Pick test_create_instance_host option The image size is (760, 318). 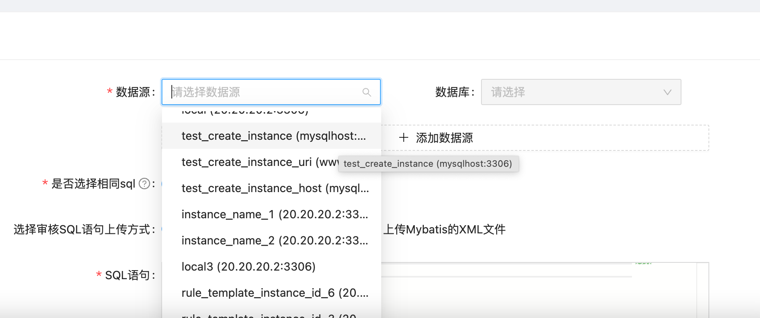272,188
